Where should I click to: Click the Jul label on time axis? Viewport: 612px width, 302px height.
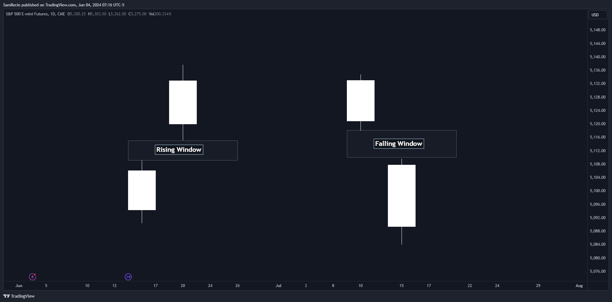278,286
